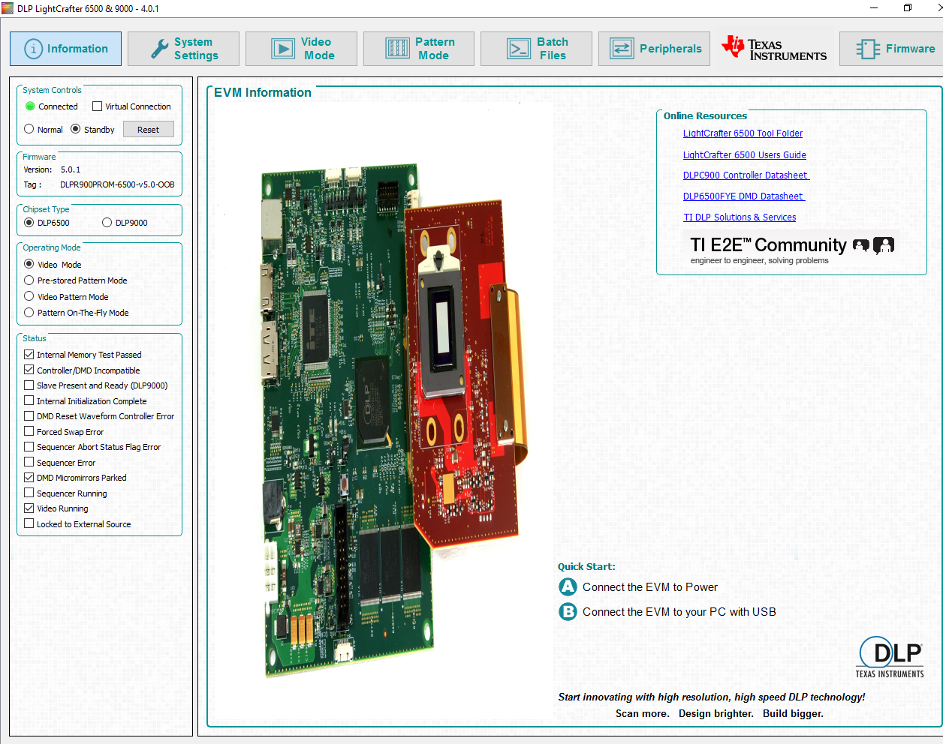This screenshot has width=943, height=744.
Task: Click the Online Resources group label
Action: [705, 116]
